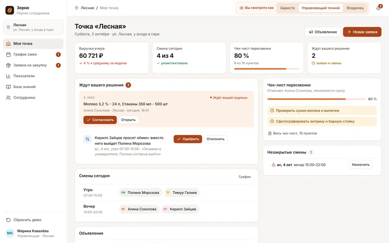The height and width of the screenshot is (243, 389).
Task: Click the Зерно coffee bean logo
Action: [x=10, y=10]
